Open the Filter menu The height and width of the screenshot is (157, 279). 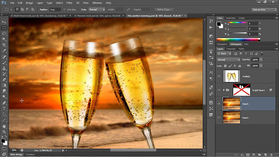click(69, 3)
